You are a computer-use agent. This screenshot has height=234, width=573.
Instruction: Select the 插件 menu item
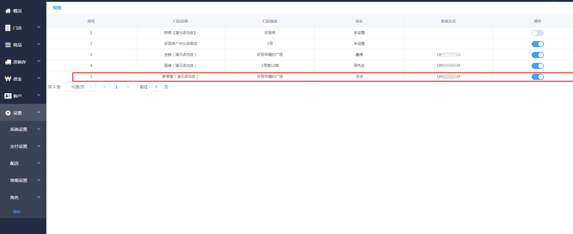[17, 212]
